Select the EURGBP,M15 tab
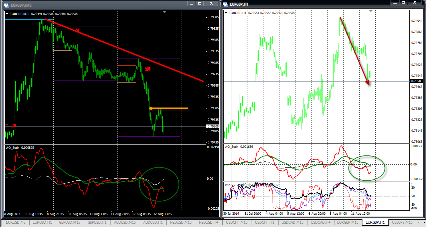This screenshot has width=426, height=227. 347,222
